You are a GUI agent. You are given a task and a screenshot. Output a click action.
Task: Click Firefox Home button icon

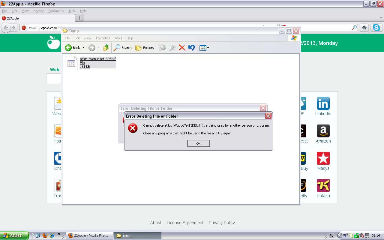(x=364, y=28)
